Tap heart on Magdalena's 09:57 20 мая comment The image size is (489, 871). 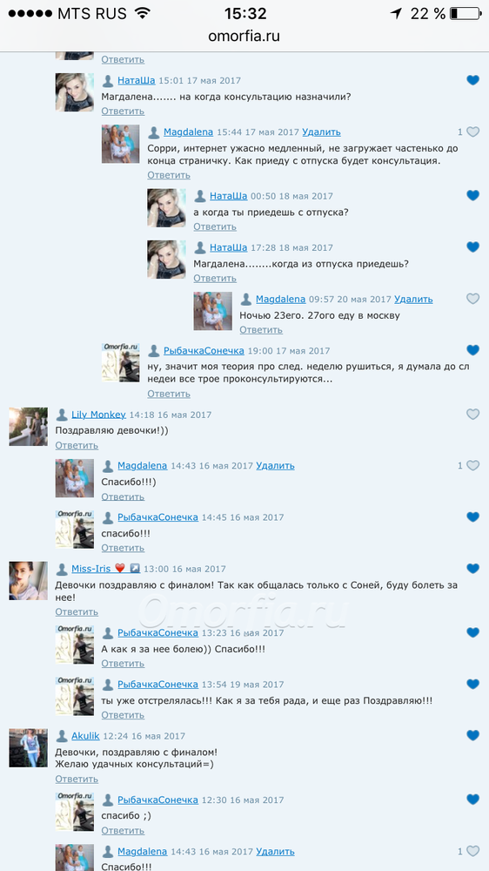point(473,299)
